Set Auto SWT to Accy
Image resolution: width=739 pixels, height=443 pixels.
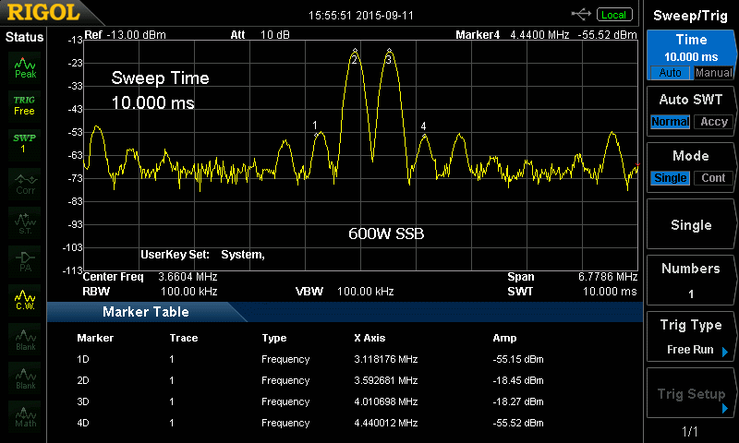713,122
